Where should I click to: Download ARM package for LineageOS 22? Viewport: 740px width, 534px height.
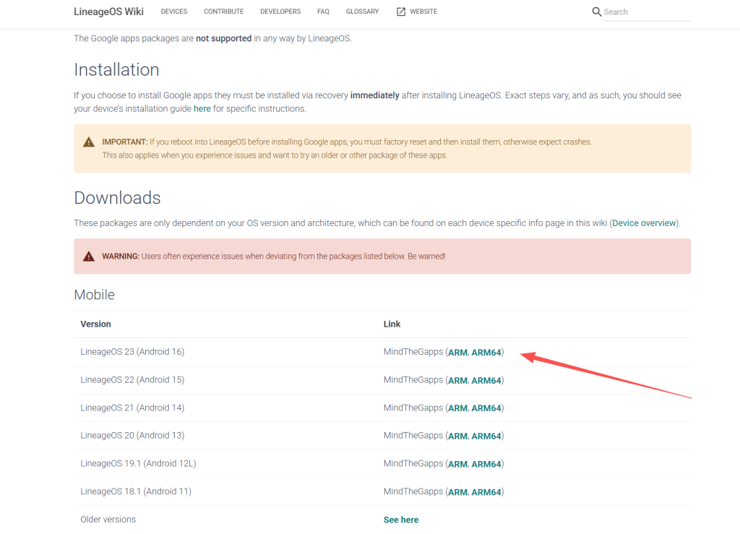(x=457, y=380)
